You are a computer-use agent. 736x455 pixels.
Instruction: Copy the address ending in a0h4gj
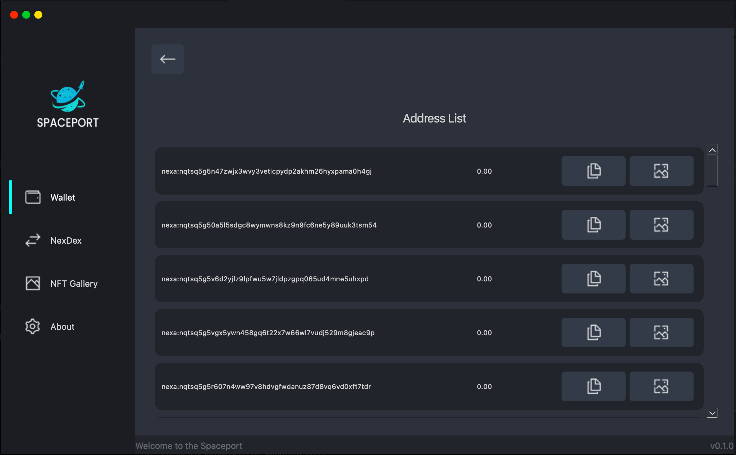click(593, 171)
